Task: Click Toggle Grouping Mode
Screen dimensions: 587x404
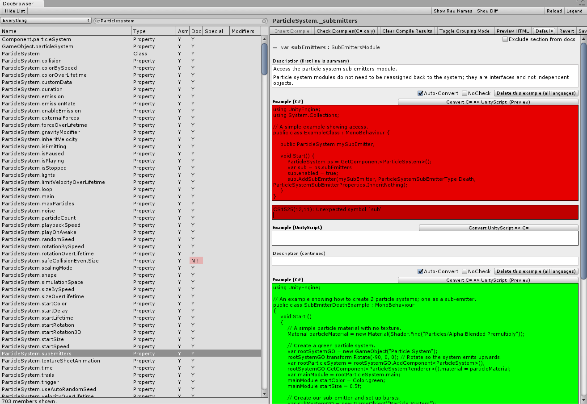Action: 465,31
